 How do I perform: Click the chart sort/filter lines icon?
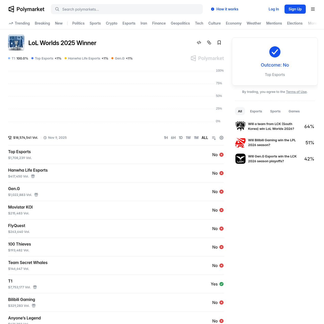(214, 138)
